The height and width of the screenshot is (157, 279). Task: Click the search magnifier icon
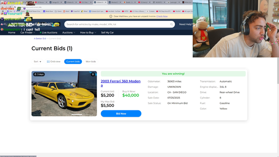171,24
